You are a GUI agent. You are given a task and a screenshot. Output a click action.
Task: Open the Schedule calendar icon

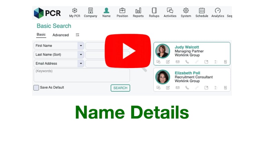click(202, 10)
